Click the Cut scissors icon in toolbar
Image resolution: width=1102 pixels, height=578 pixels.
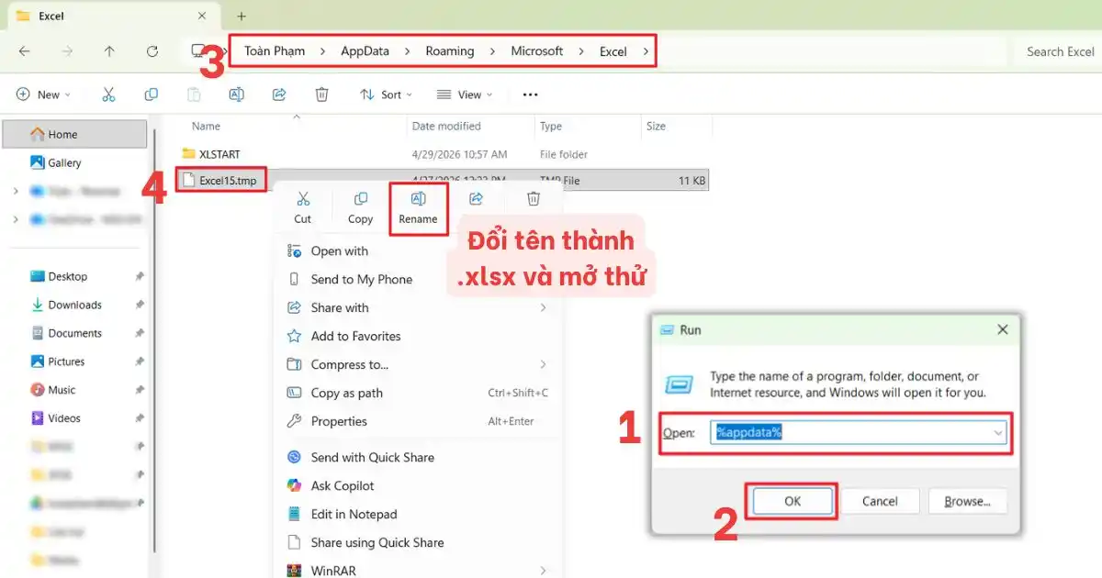click(108, 94)
